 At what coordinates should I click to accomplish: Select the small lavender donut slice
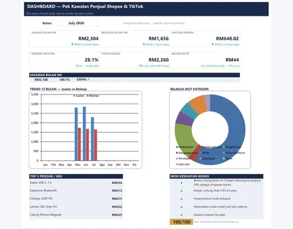[x=208, y=102]
